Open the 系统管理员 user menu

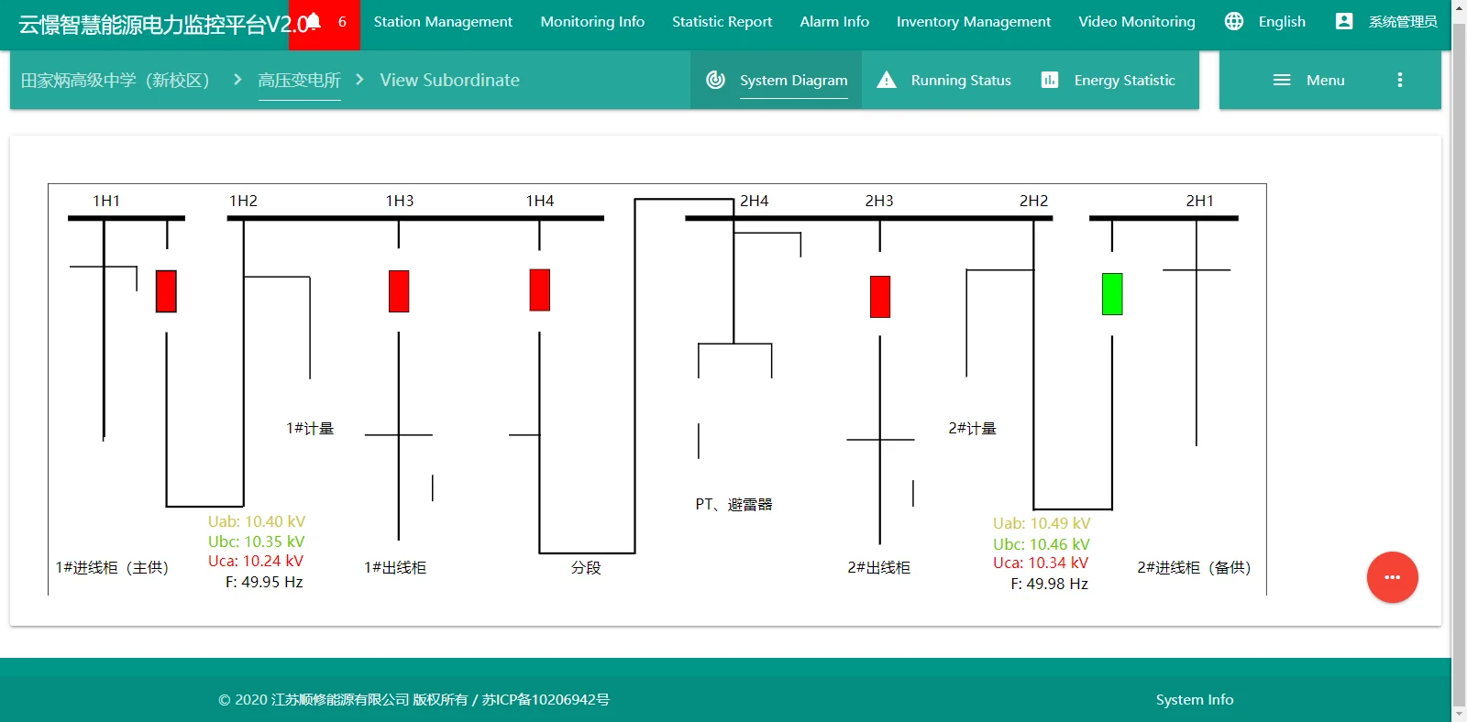point(1403,21)
